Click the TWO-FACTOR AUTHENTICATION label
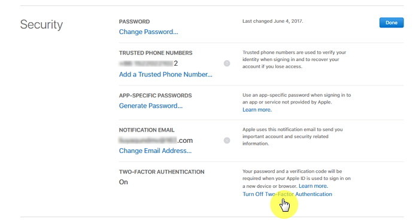The width and height of the screenshot is (419, 223). click(162, 172)
